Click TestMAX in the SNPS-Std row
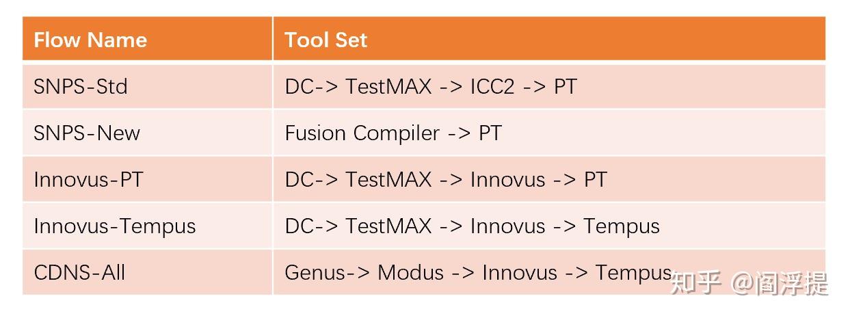 [388, 86]
